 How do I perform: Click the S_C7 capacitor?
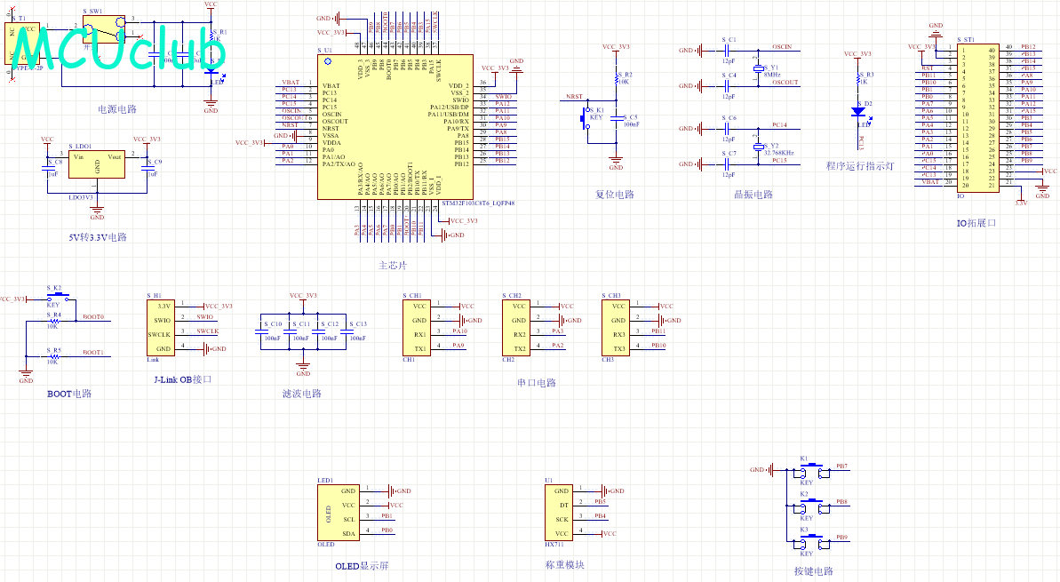[728, 164]
